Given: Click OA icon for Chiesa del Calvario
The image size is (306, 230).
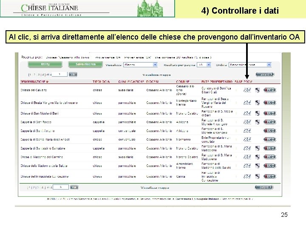Looking at the screenshot, I should [247, 90].
